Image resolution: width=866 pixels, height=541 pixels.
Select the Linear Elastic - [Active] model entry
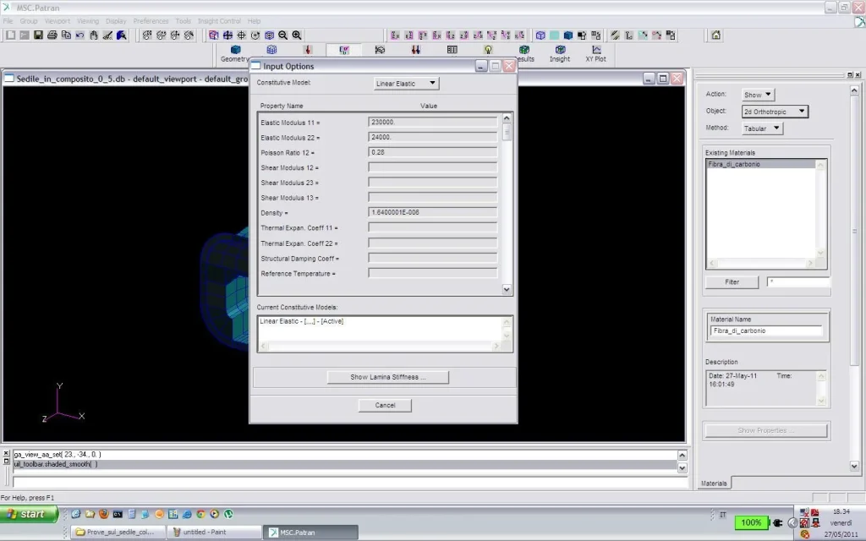(x=302, y=321)
